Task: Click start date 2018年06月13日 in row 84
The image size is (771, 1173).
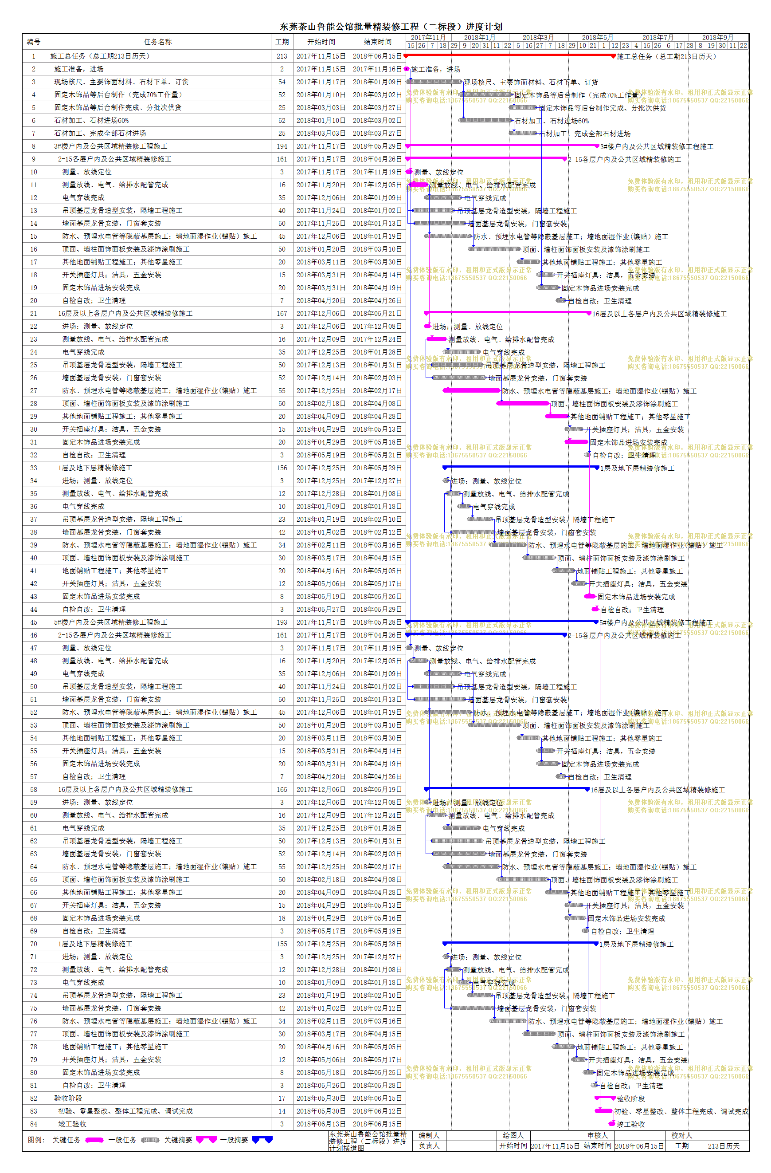Action: pos(321,1124)
